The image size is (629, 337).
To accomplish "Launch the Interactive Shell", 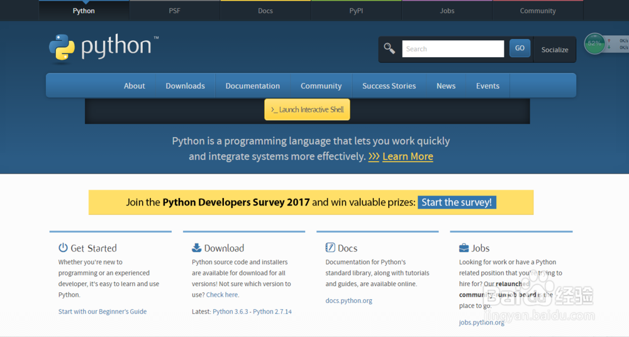I will coord(308,109).
